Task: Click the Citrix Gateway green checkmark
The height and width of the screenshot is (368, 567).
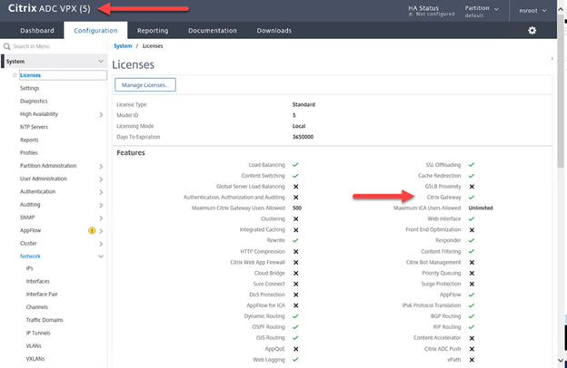Action: (x=472, y=198)
